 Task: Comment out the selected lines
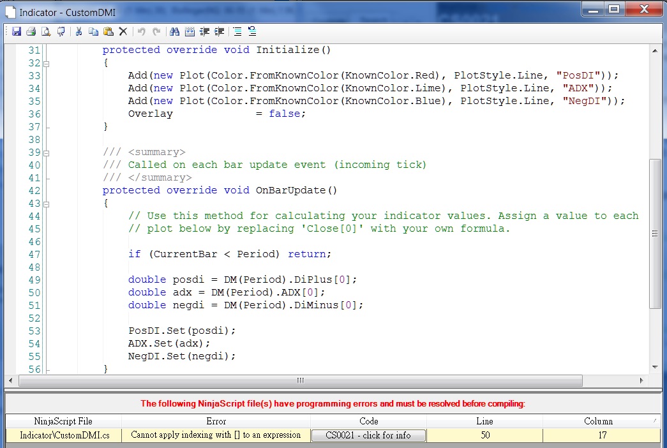(237, 31)
